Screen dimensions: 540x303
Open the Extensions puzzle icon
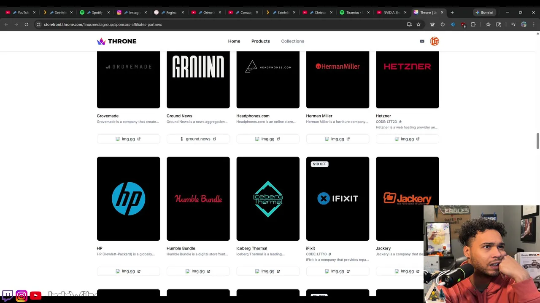tap(473, 24)
